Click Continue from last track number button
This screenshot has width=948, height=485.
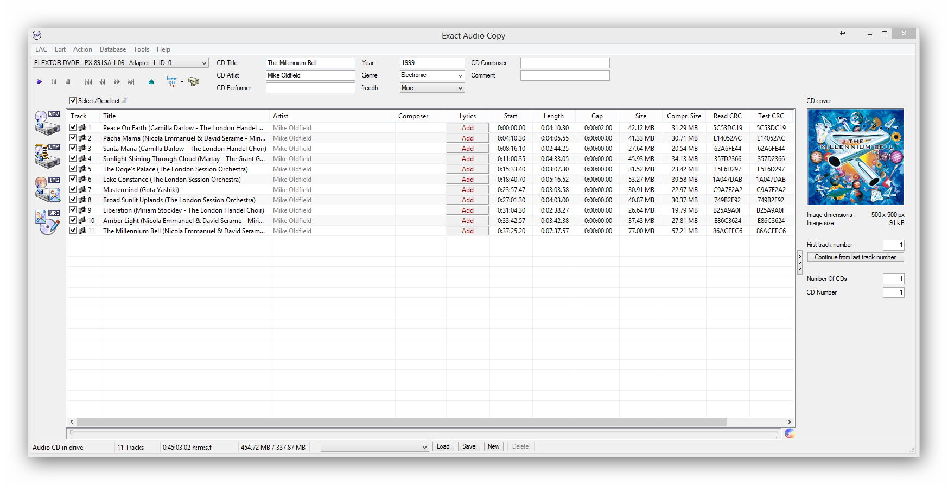pyautogui.click(x=855, y=257)
